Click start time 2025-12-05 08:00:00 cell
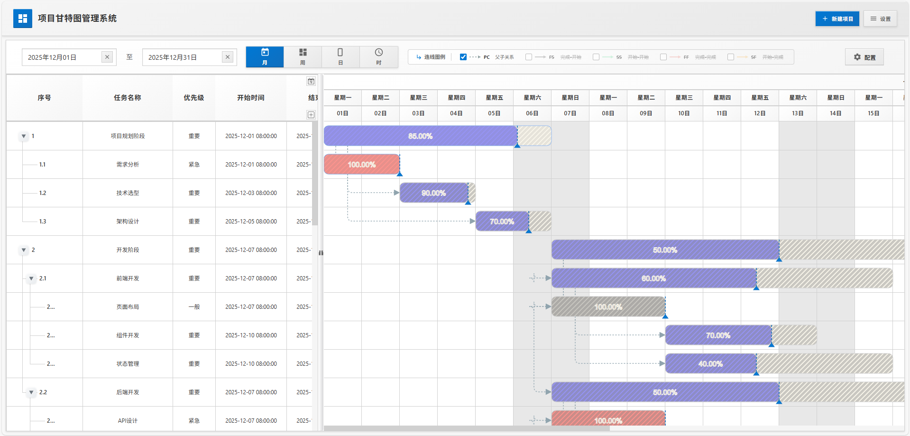910x436 pixels. point(251,222)
